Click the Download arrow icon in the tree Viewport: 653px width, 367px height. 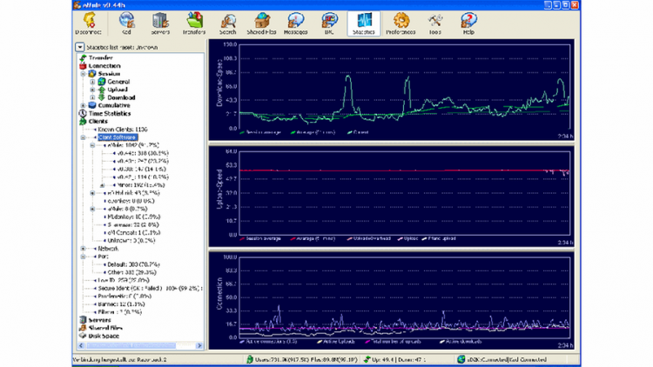point(102,97)
